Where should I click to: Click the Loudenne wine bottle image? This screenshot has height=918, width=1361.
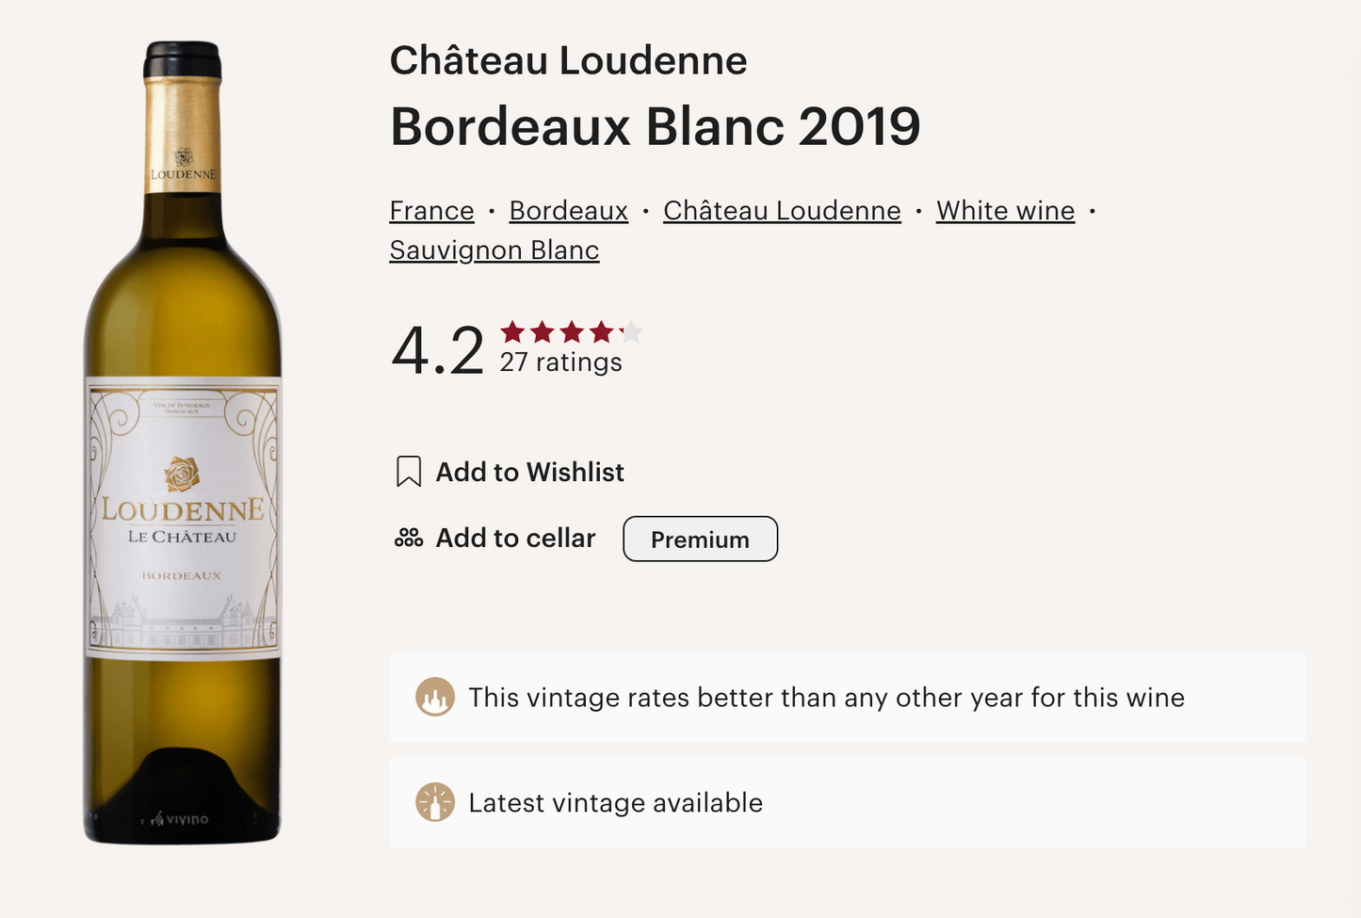pyautogui.click(x=183, y=443)
